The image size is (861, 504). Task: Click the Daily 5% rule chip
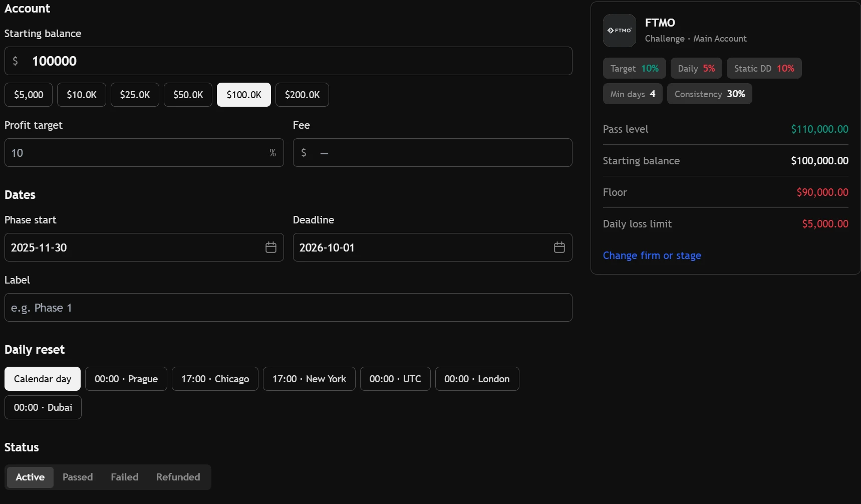(696, 69)
